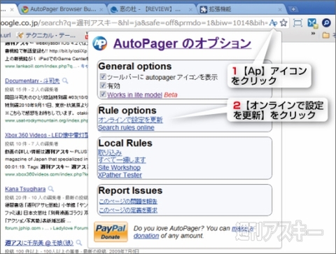Open the new tab button
Image resolution: width=336 pixels, height=254 pixels.
coord(293,9)
